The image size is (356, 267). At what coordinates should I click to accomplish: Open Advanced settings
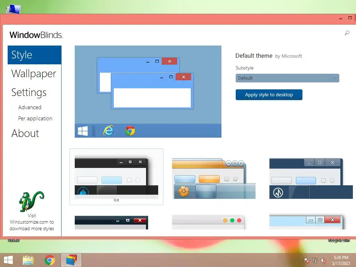(x=30, y=107)
